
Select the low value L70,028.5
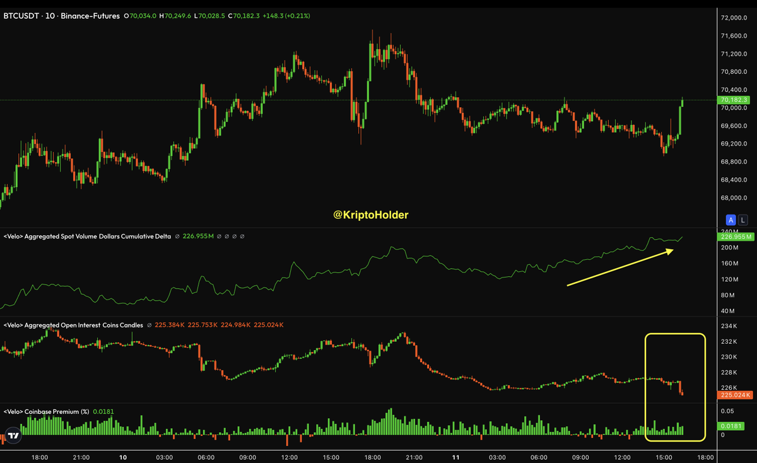(209, 16)
